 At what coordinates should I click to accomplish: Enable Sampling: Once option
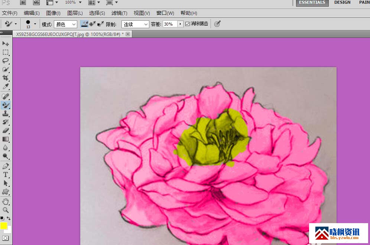(x=92, y=24)
